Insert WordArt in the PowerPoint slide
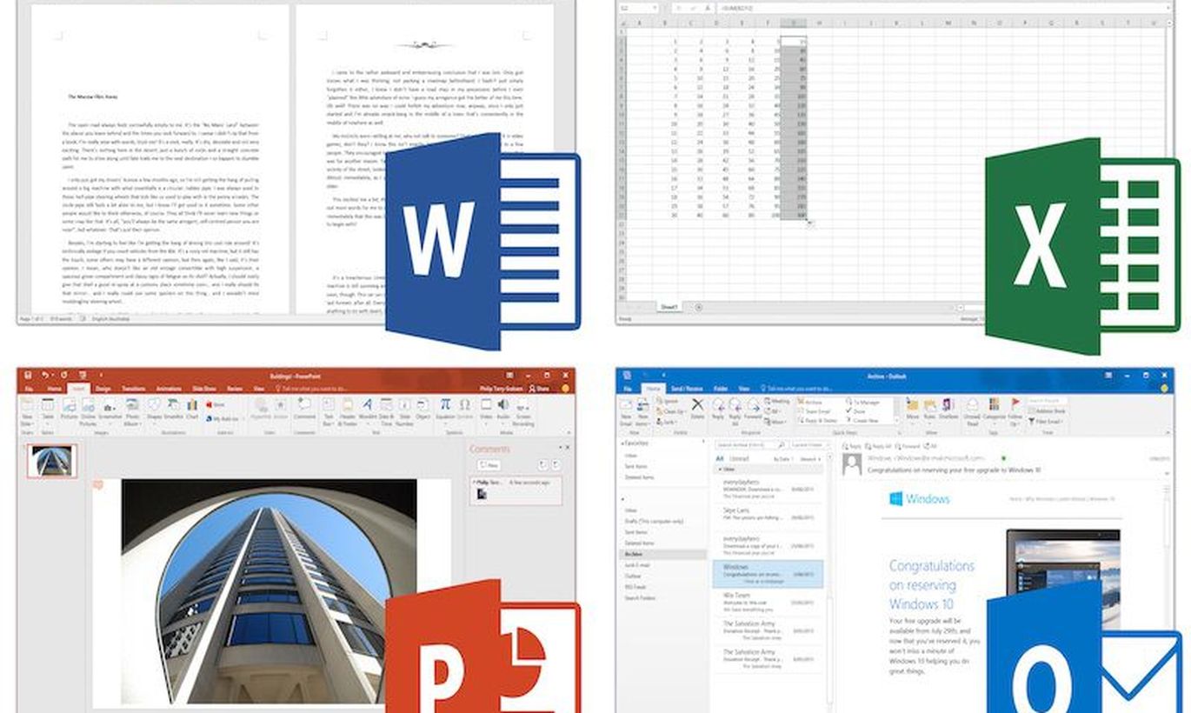1191x713 pixels. click(368, 410)
